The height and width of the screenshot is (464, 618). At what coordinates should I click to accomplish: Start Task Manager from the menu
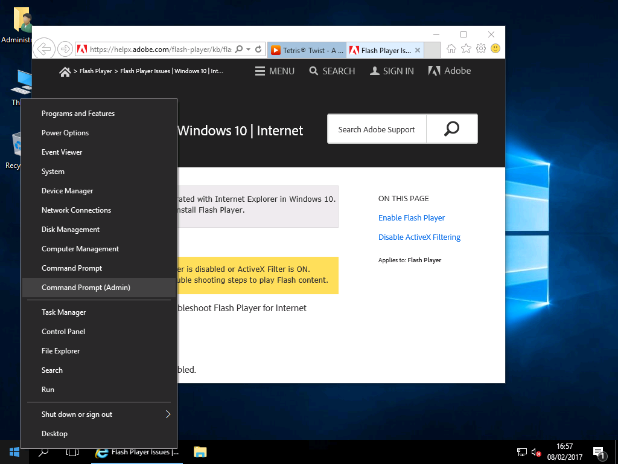[98, 312]
